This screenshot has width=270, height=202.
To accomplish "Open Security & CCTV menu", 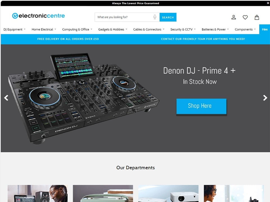I will coord(183,29).
